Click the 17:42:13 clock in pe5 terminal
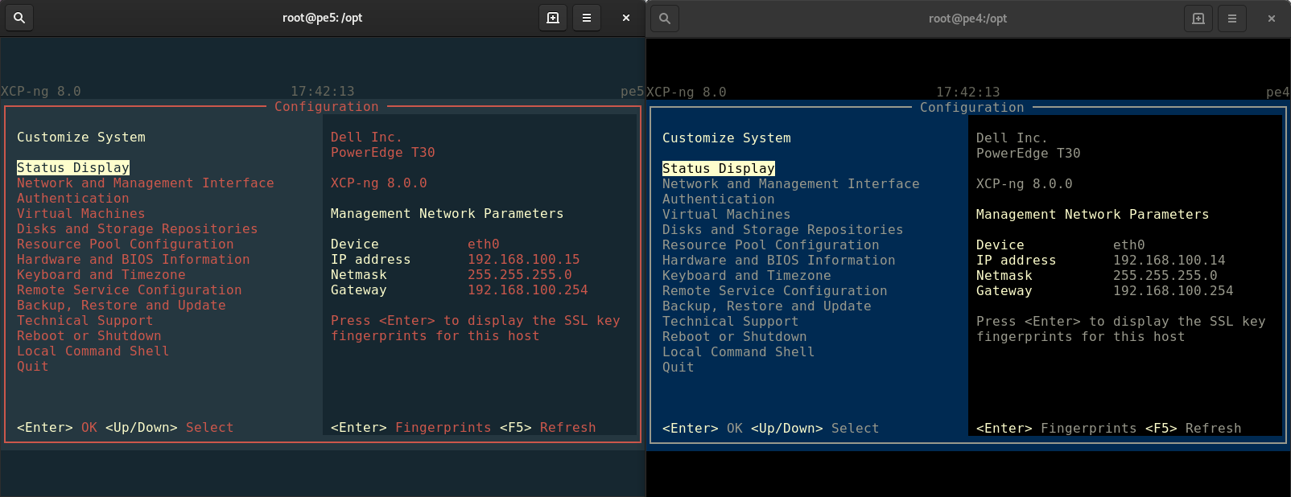 323,91
